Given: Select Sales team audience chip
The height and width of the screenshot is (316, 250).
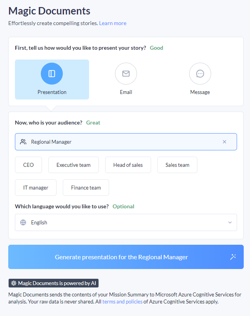Looking at the screenshot, I should (x=177, y=165).
